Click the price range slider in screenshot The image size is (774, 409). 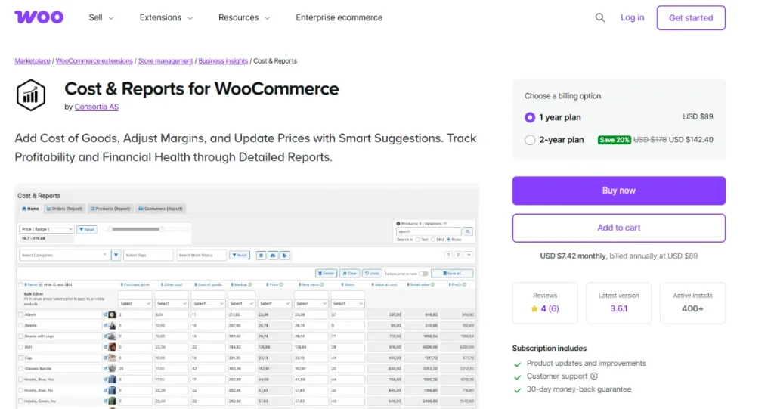coord(136,229)
